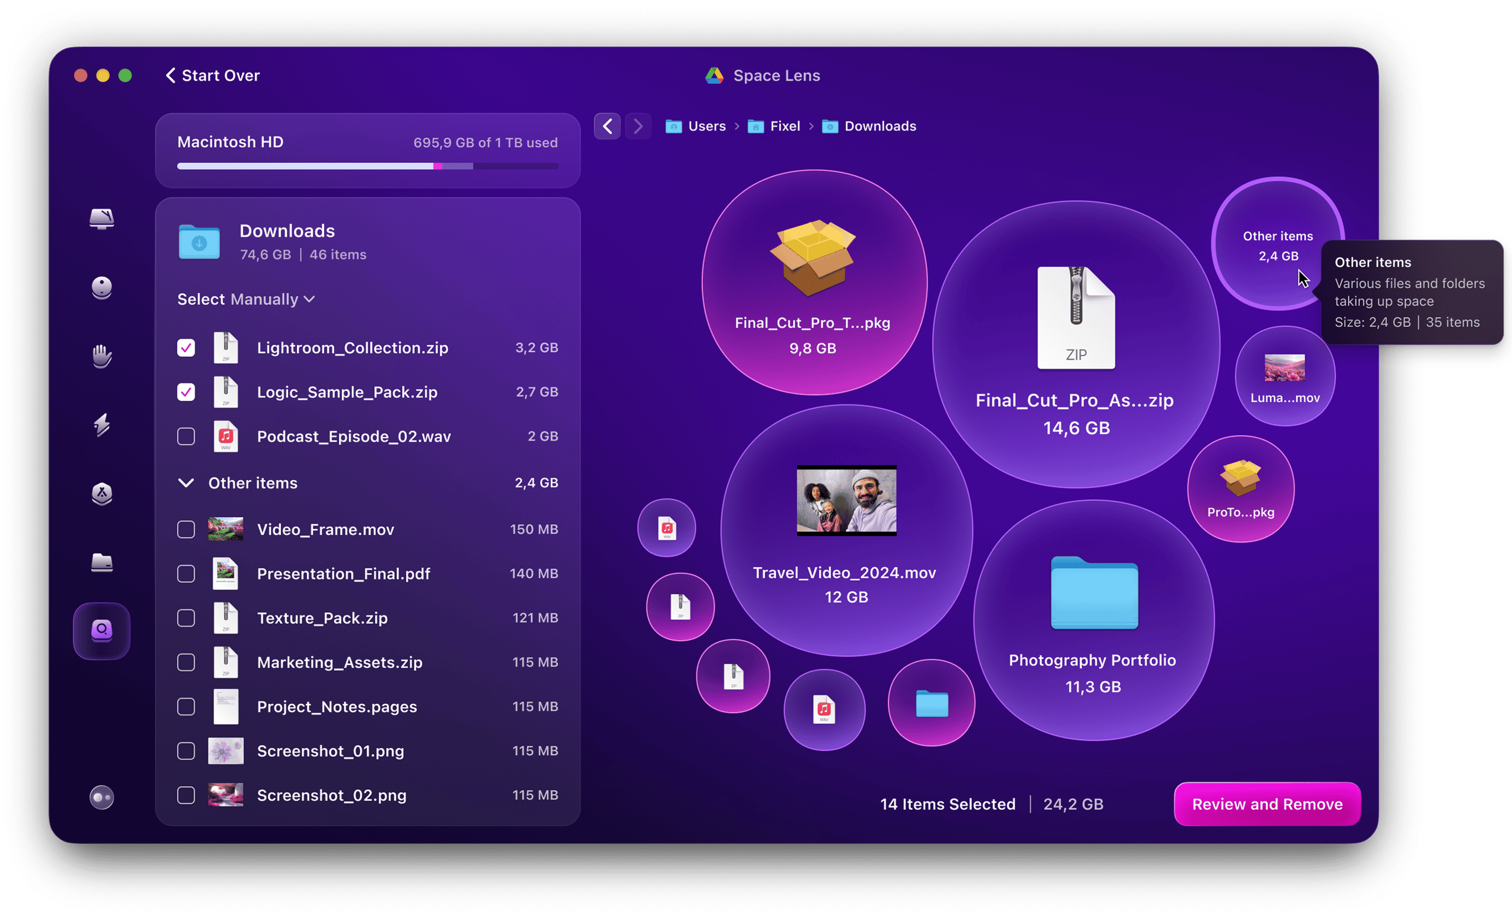Image resolution: width=1512 pixels, height=917 pixels.
Task: Collapse the Other items group
Action: pos(186,483)
